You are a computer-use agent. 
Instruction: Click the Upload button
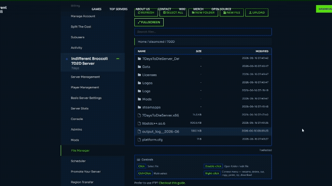pos(257,13)
